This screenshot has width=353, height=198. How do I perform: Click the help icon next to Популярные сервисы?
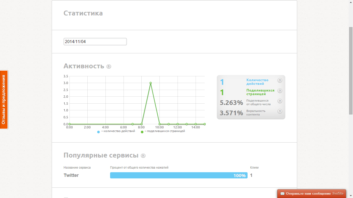pyautogui.click(x=143, y=156)
